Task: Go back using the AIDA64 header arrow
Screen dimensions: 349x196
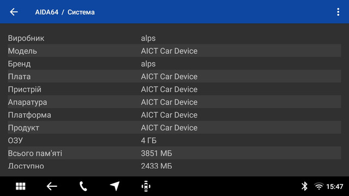Action: 14,12
